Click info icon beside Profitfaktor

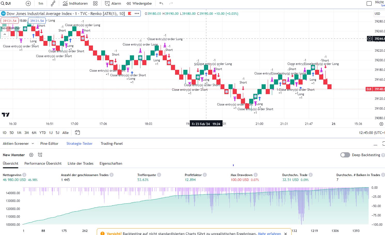click(x=205, y=175)
